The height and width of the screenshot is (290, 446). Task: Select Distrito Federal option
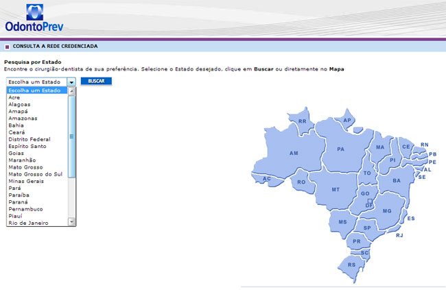click(x=37, y=139)
